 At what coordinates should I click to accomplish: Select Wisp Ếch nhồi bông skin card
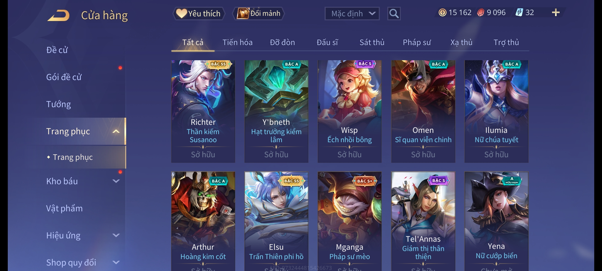350,111
